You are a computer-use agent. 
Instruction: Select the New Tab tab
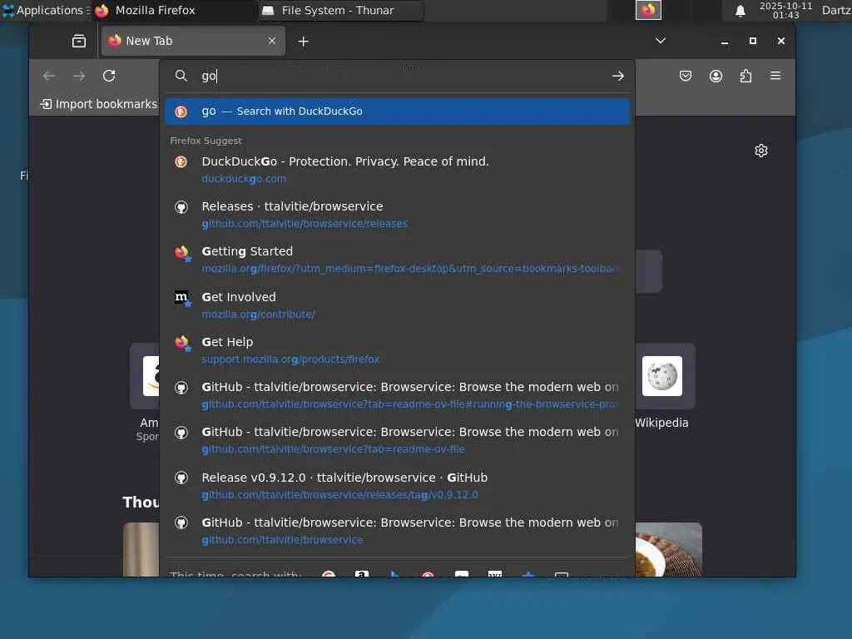(x=193, y=42)
